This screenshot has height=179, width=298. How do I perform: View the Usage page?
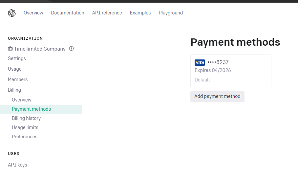tap(15, 69)
